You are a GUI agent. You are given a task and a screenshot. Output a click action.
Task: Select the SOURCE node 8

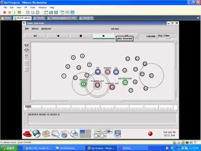[83, 84]
